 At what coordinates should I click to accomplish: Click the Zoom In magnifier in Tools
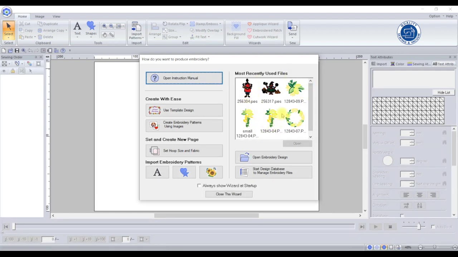[x=104, y=26]
